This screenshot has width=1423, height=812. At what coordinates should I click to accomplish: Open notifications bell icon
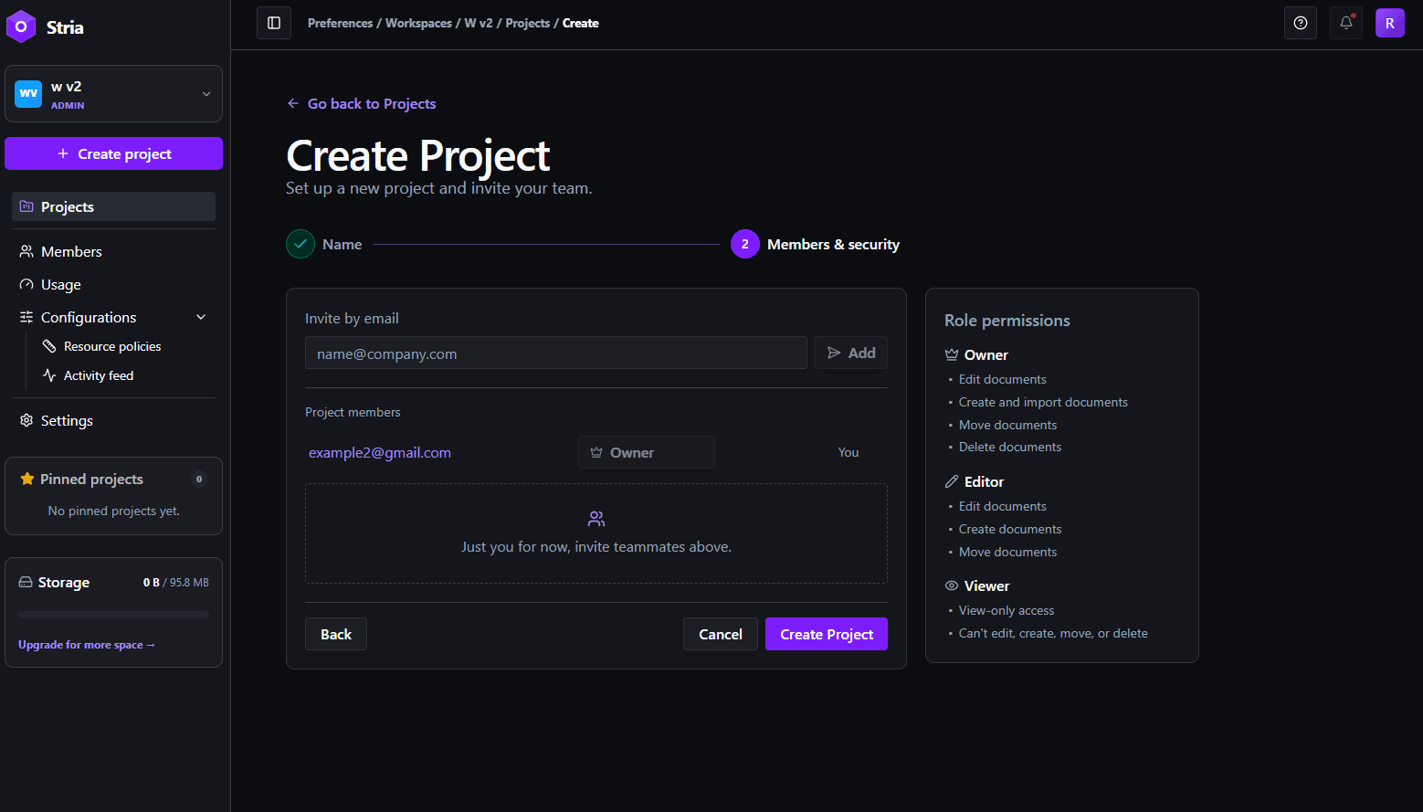1346,23
